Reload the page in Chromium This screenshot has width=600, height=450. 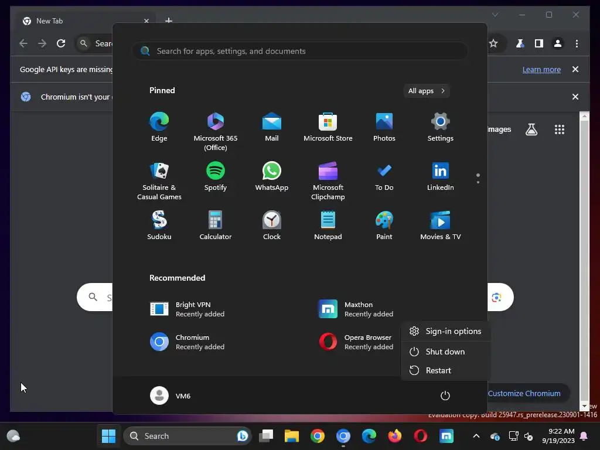coord(61,43)
